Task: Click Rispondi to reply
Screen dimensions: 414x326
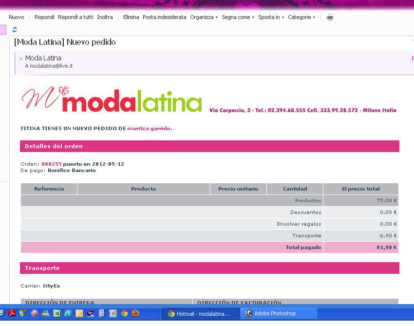Action: 44,17
